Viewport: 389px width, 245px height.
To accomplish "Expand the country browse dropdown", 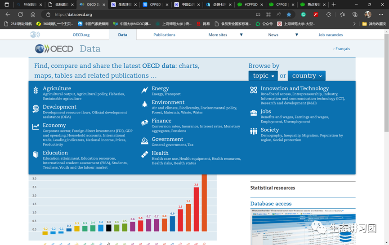I will 307,76.
